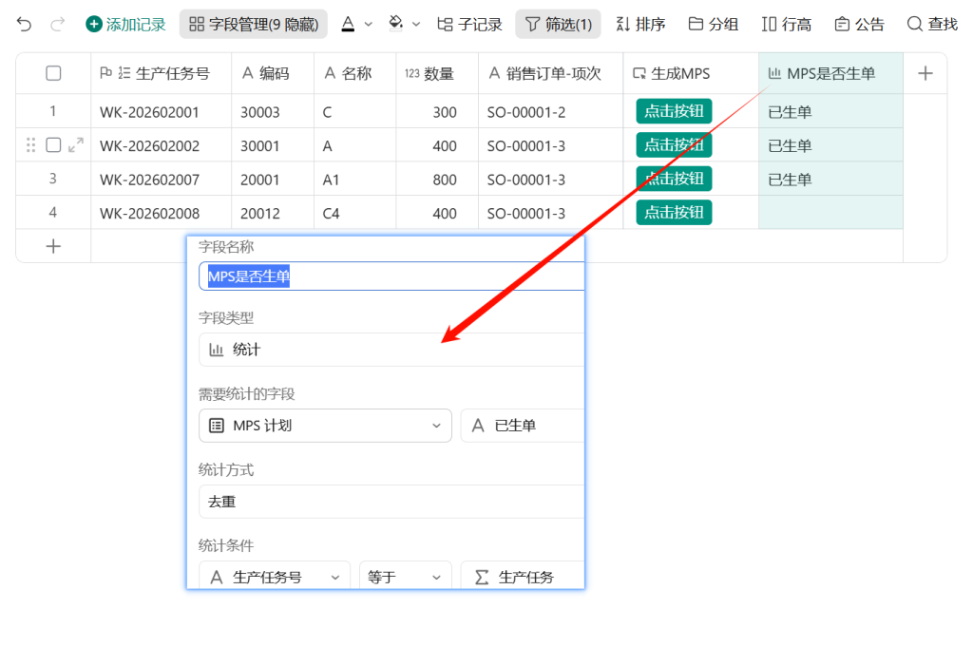Select the 编码 column header
Image resolution: width=973 pixels, height=666 pixels.
tap(273, 73)
